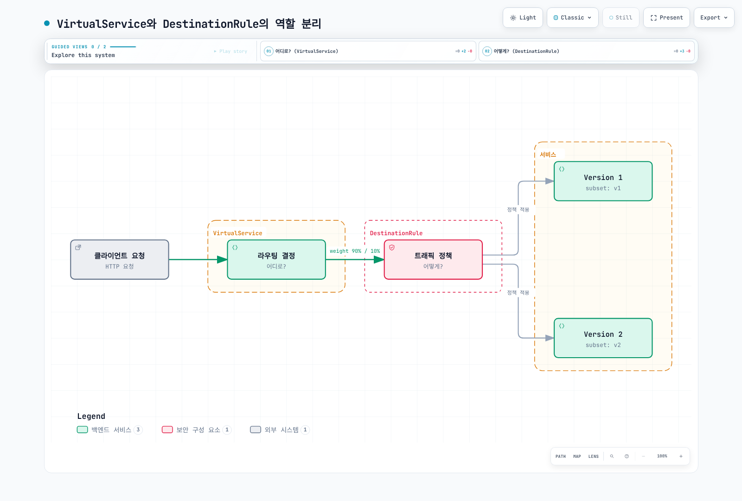Click the Present button label
The image size is (742, 501).
671,18
